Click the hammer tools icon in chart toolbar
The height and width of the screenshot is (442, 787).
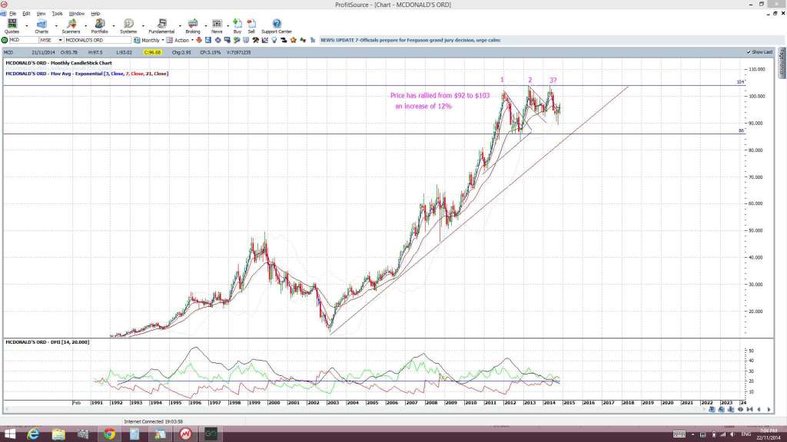point(255,40)
